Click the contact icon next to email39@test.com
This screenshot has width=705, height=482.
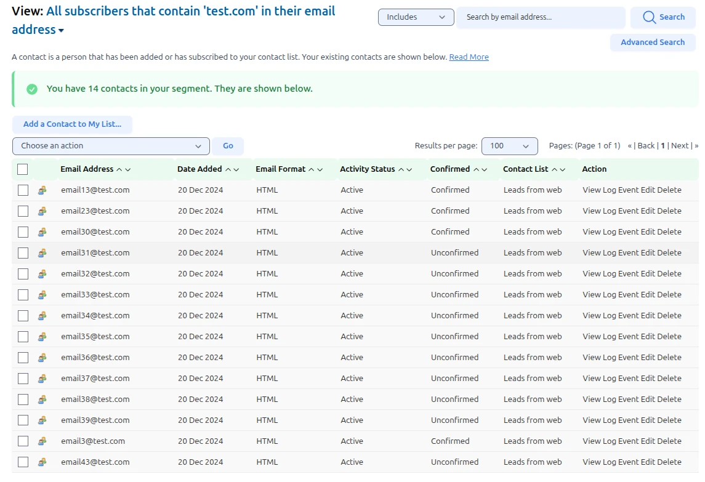coord(42,420)
